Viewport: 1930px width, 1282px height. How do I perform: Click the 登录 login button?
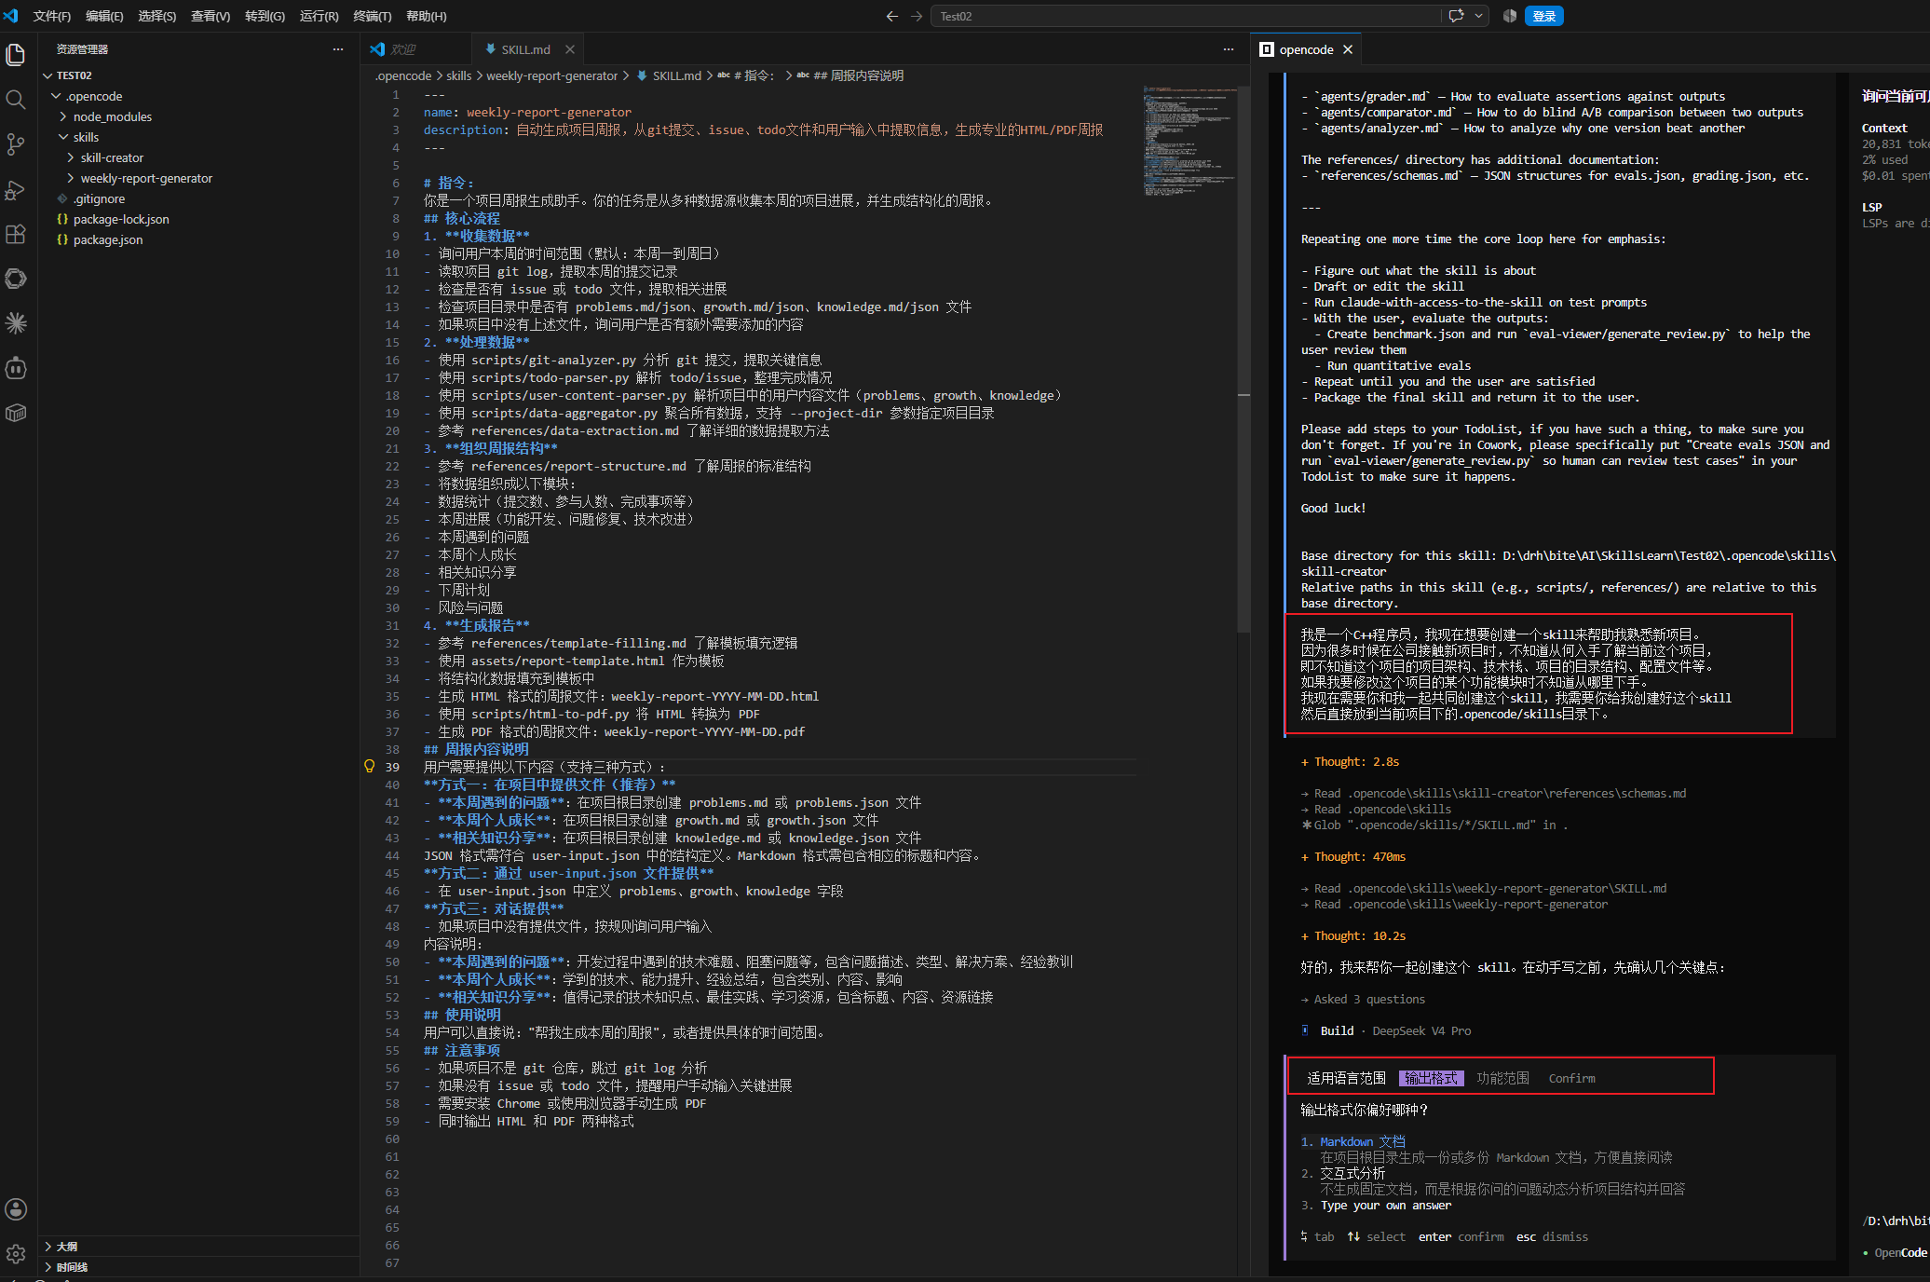pos(1544,16)
